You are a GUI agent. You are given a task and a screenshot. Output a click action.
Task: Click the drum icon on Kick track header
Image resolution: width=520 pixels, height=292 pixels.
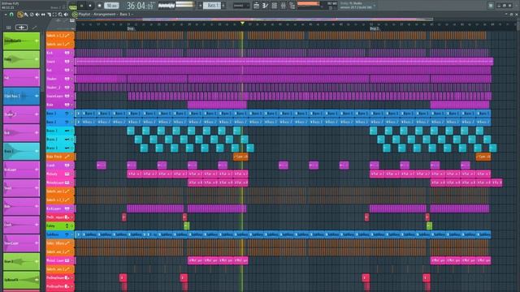(x=67, y=53)
